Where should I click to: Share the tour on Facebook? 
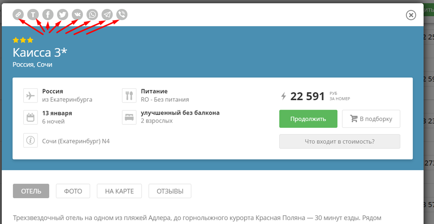[48, 15]
